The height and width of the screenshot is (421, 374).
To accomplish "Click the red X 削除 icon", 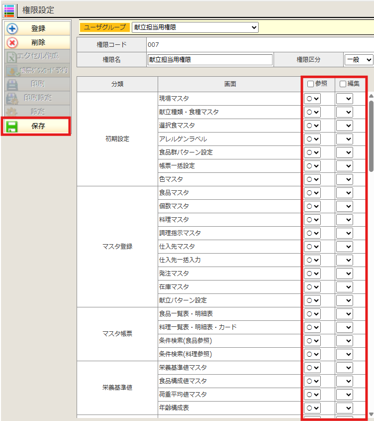I will (12, 43).
